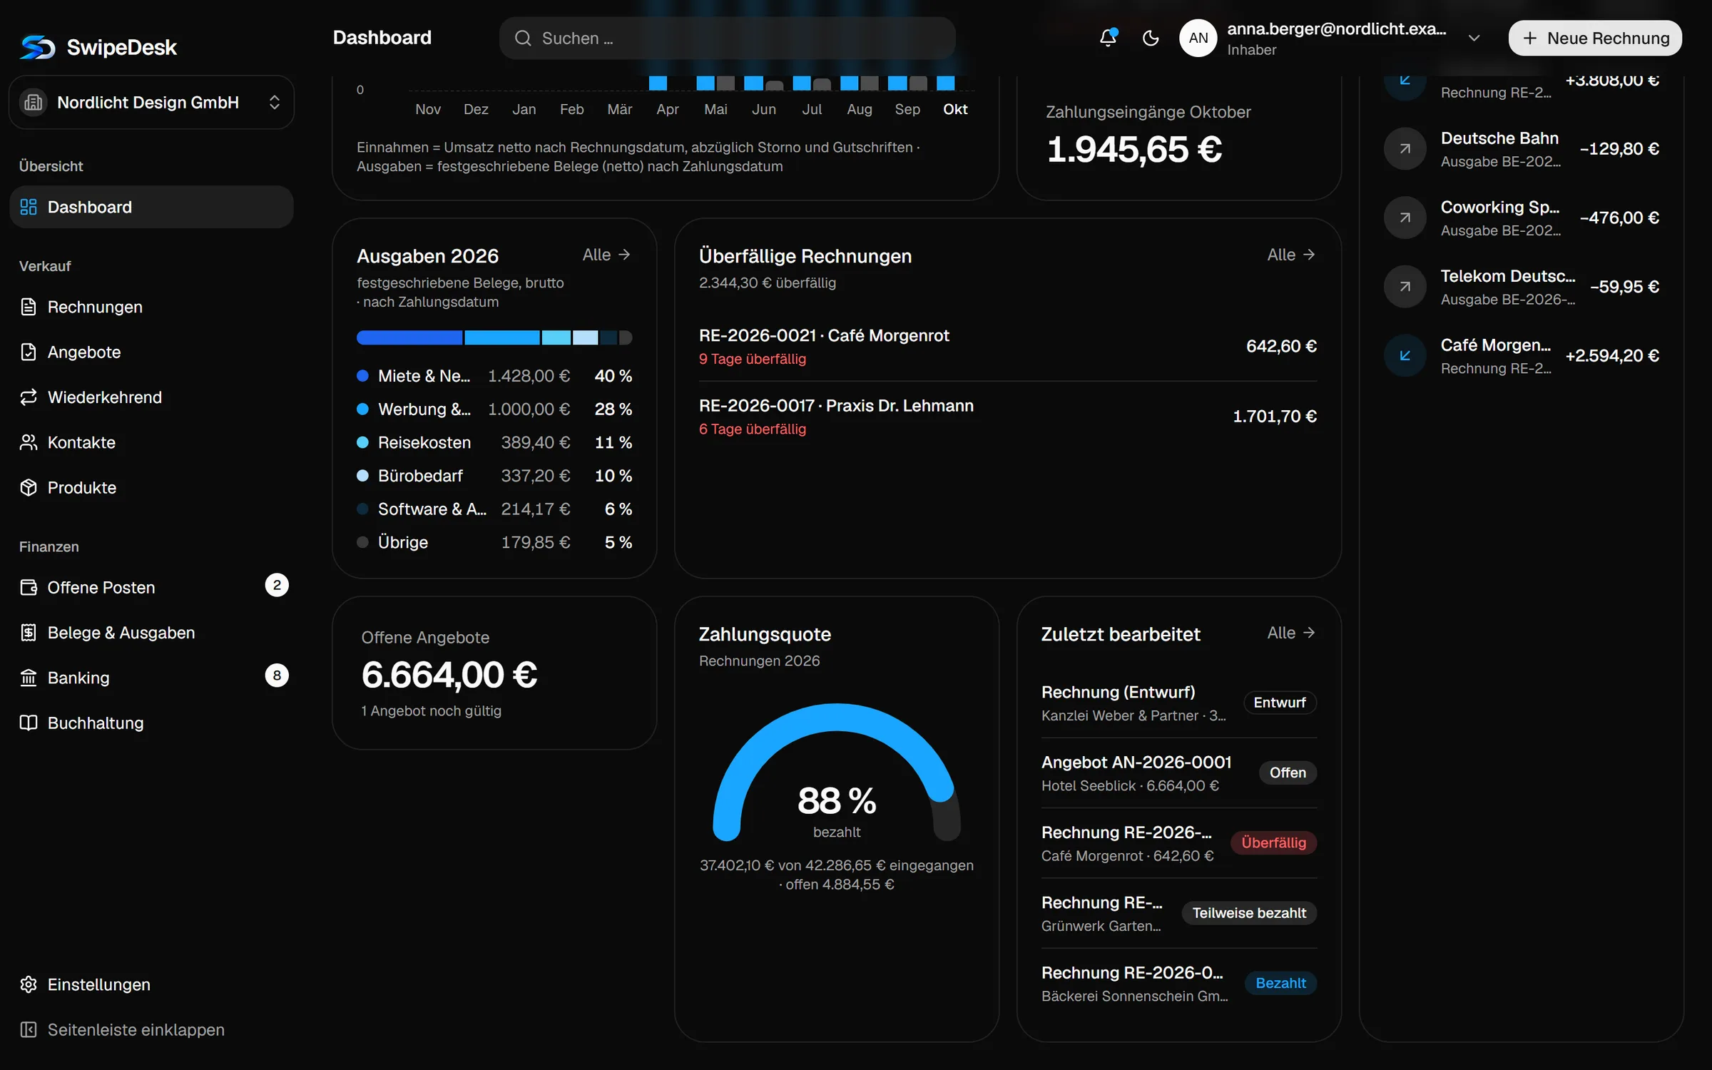Click the Zahlungsquote 88 % gauge
This screenshot has width=1712, height=1070.
pos(837,774)
